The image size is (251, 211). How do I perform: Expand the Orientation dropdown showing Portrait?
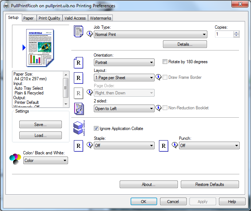(x=124, y=62)
